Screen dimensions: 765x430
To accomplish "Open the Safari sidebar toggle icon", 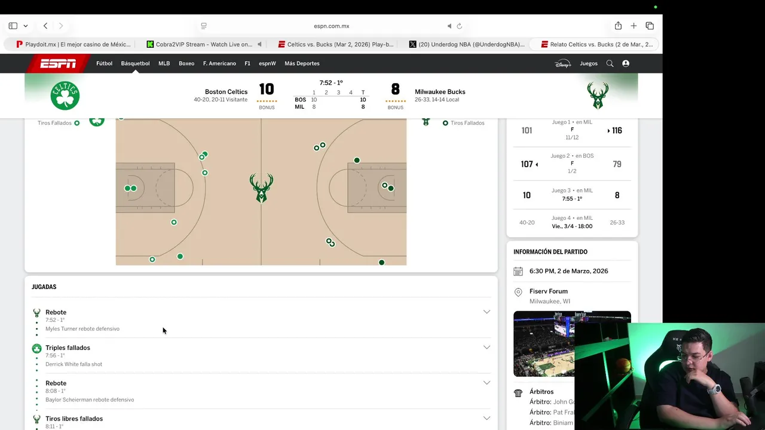I will pyautogui.click(x=13, y=26).
